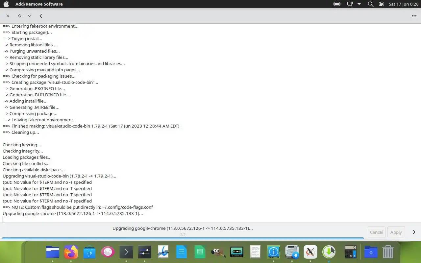This screenshot has width=421, height=263.
Task: Open the file manager in the dock
Action: pos(53,252)
